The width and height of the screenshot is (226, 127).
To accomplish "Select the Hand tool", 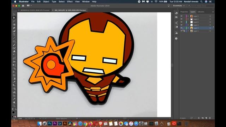I will pyautogui.click(x=14, y=102).
